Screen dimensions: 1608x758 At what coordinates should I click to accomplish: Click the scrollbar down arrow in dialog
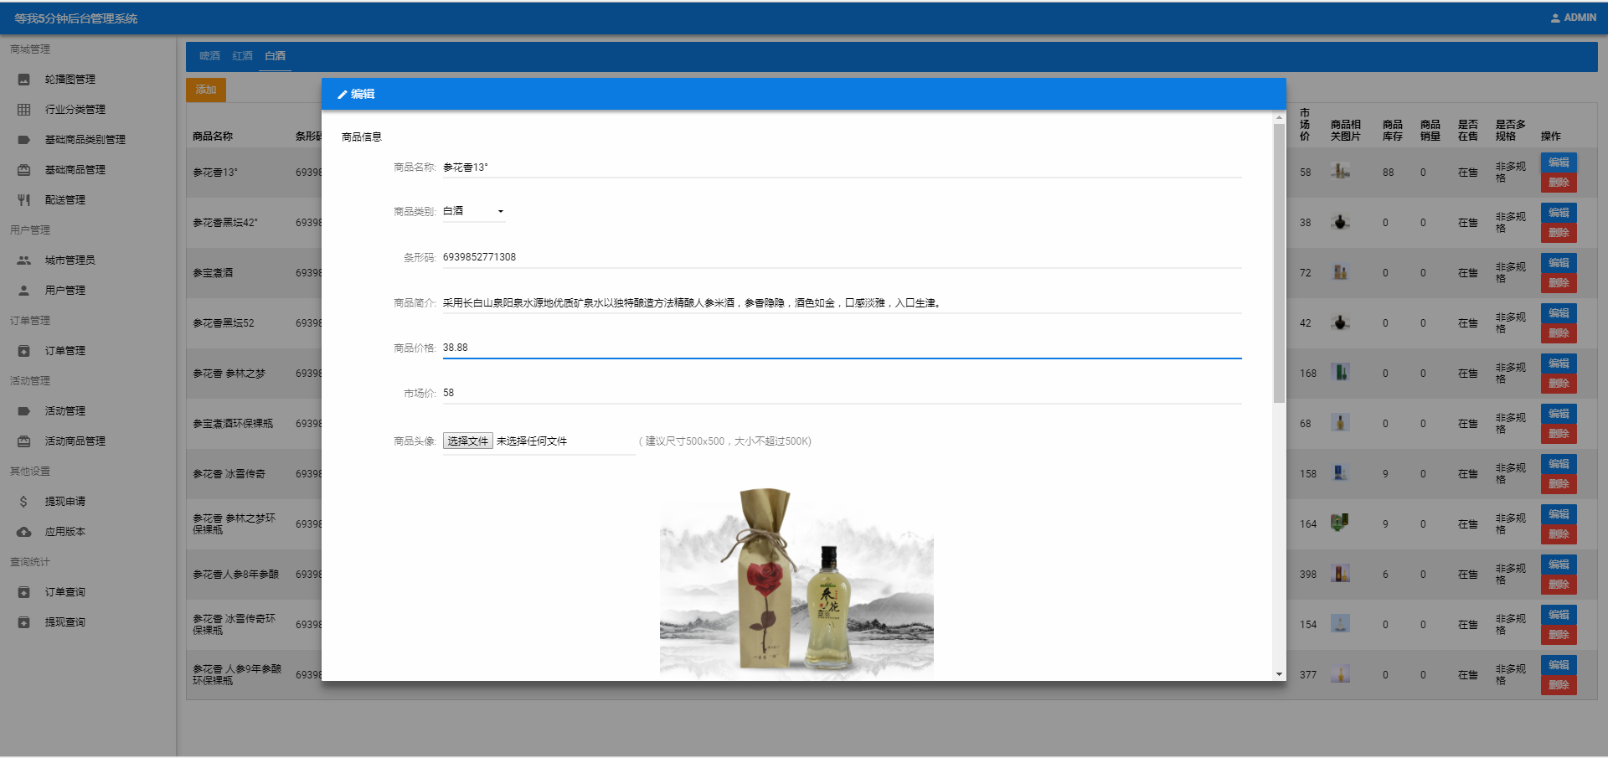coord(1279,674)
